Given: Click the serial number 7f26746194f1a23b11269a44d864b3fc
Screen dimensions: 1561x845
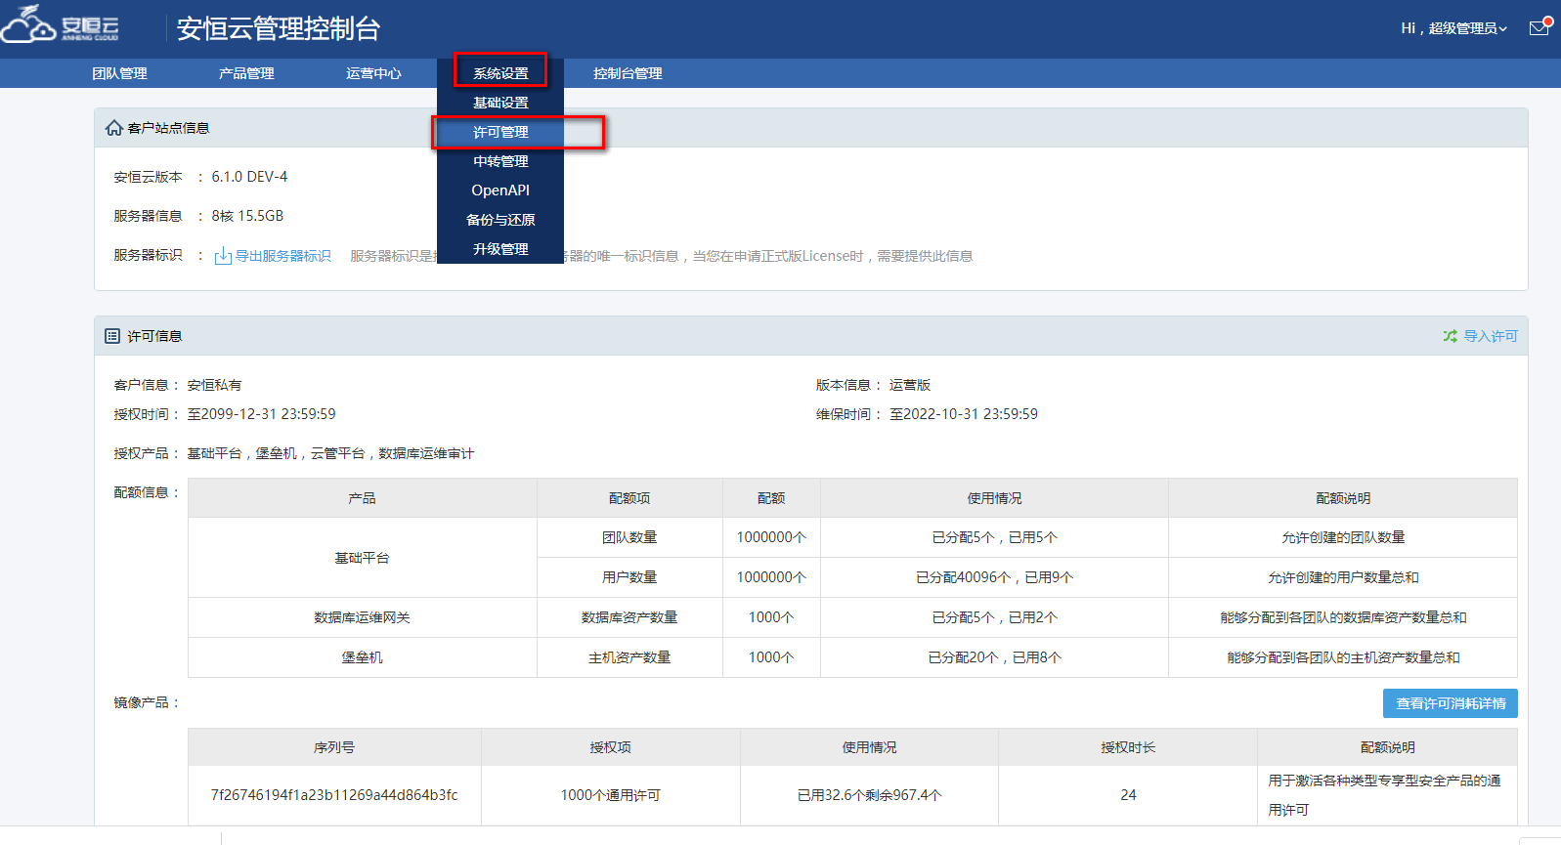Looking at the screenshot, I should point(334,795).
